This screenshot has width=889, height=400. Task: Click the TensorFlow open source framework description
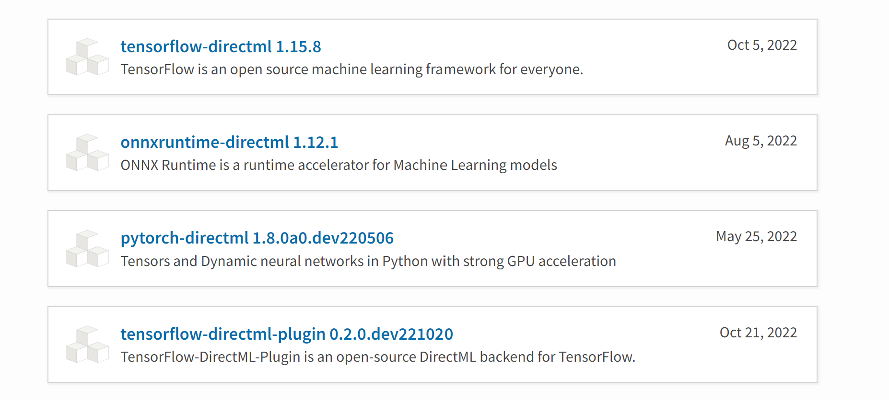tap(352, 69)
